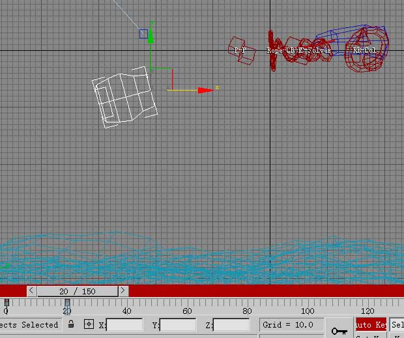Open the Selected key filter dropdown

pos(397,324)
